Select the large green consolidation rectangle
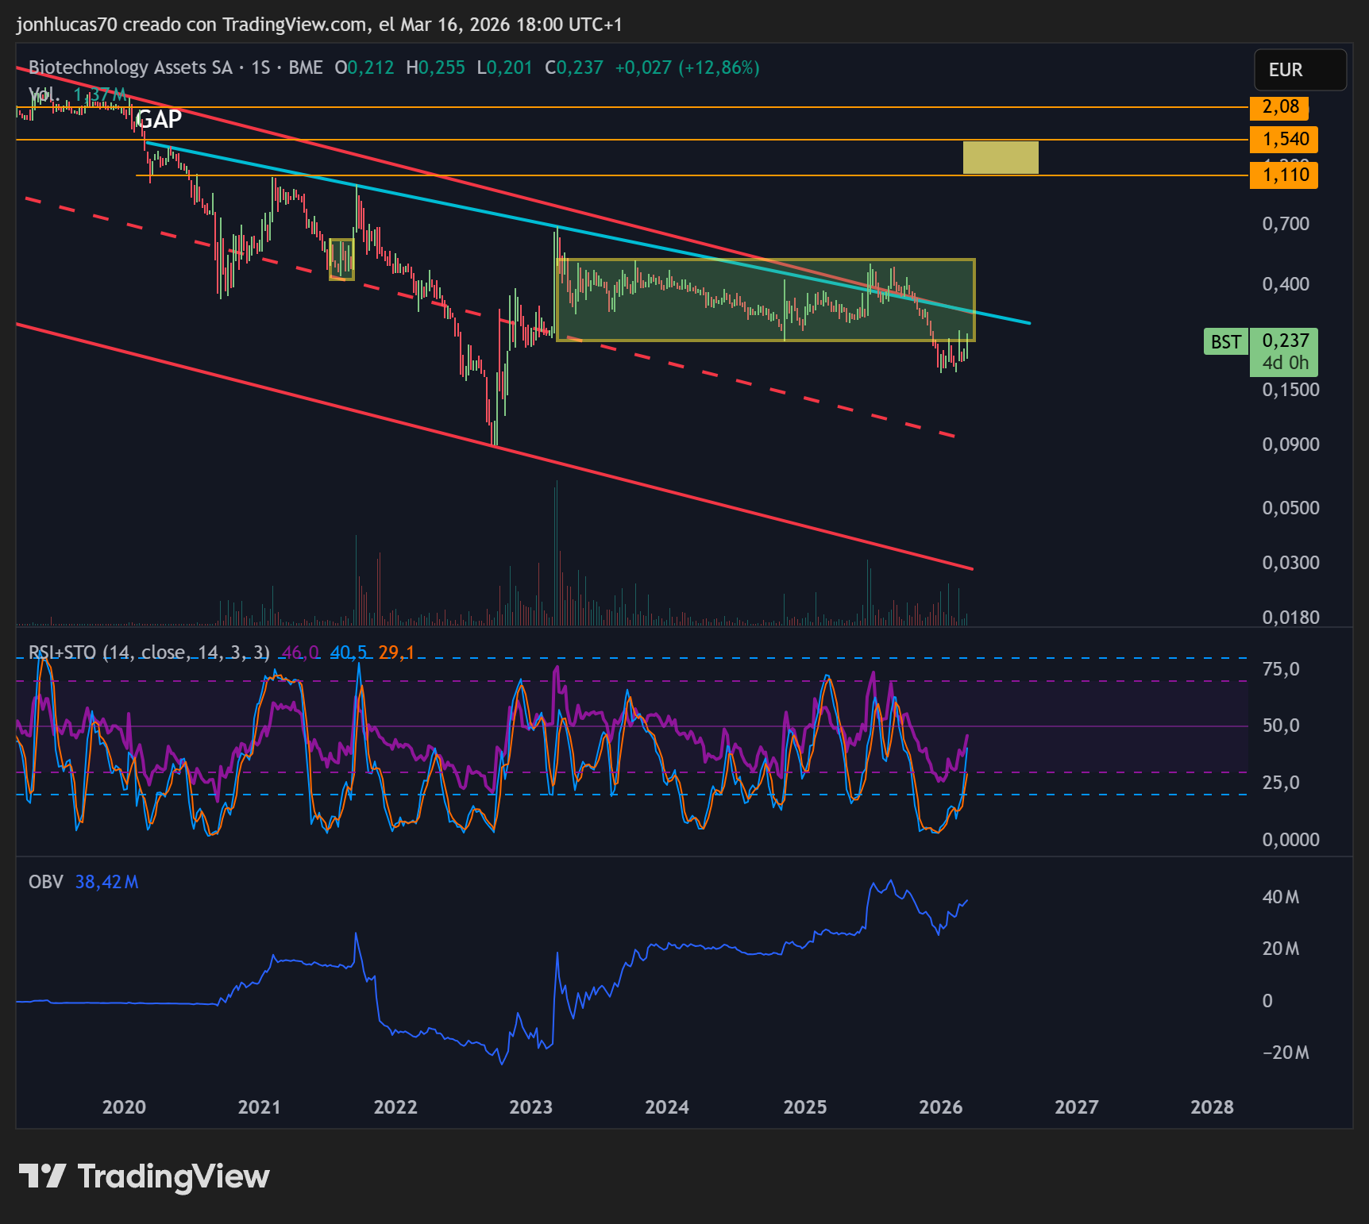 (x=765, y=300)
